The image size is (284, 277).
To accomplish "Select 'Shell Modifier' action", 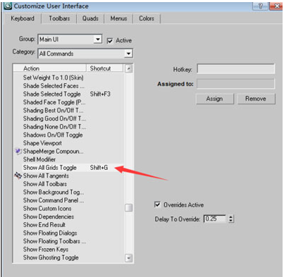I will 39,159.
